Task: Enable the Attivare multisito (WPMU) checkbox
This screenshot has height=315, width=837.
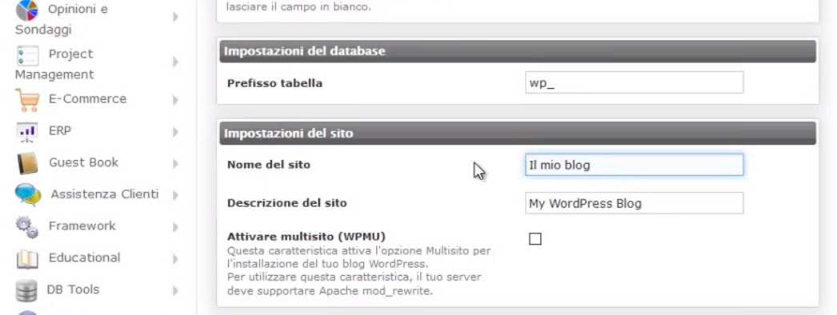Action: [x=535, y=239]
